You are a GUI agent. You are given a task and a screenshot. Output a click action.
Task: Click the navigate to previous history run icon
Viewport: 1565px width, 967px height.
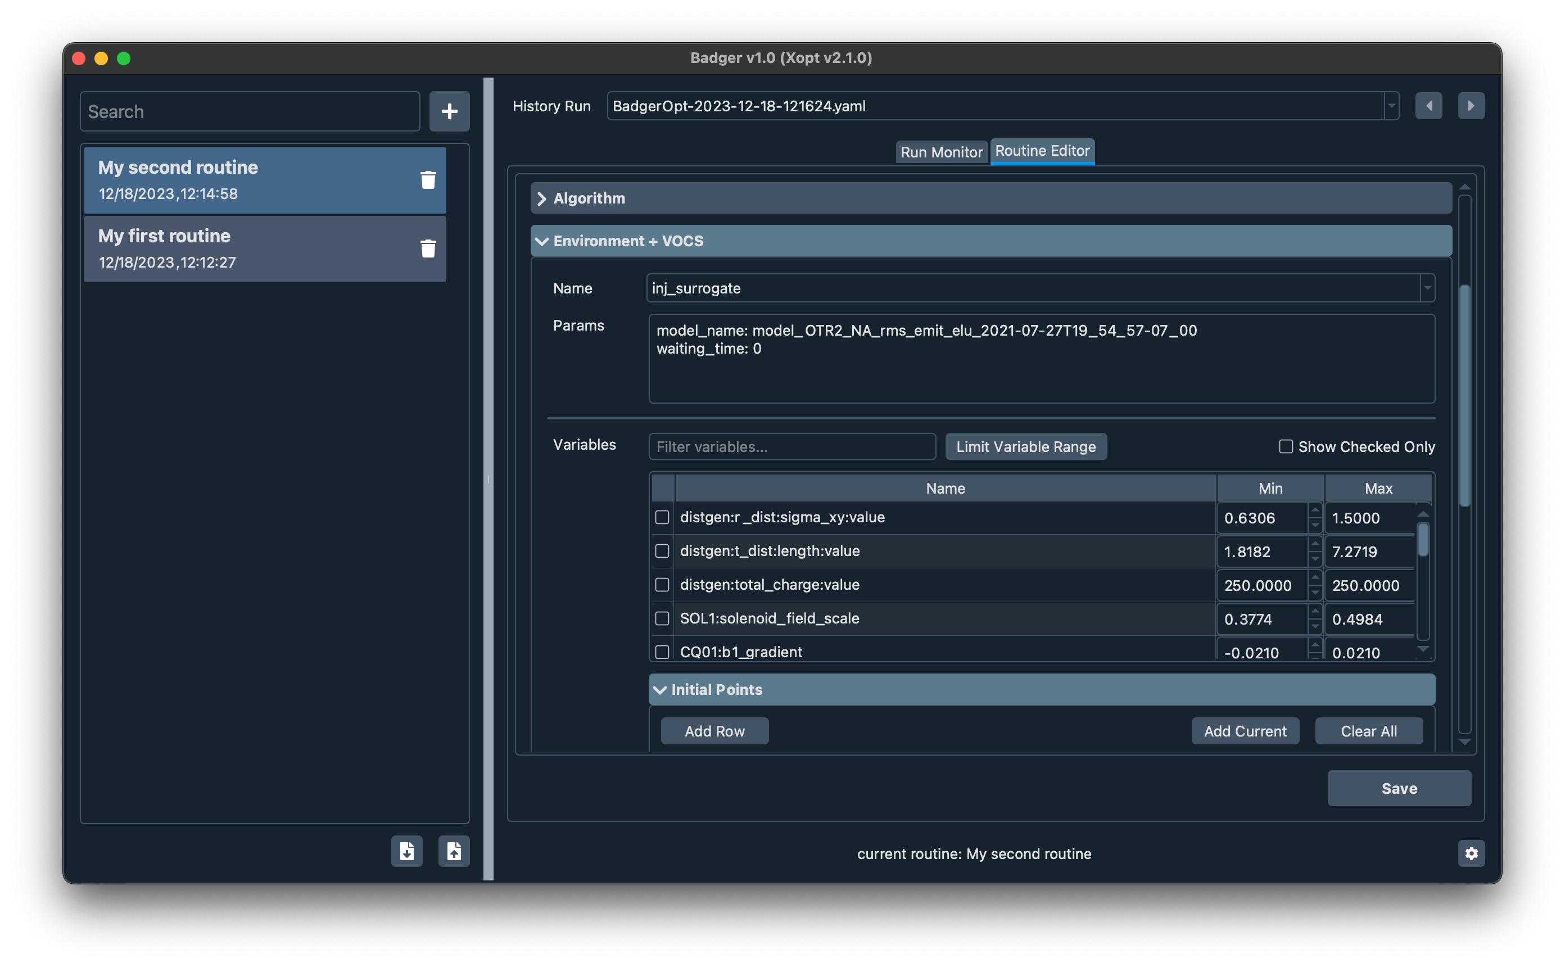[x=1428, y=106]
